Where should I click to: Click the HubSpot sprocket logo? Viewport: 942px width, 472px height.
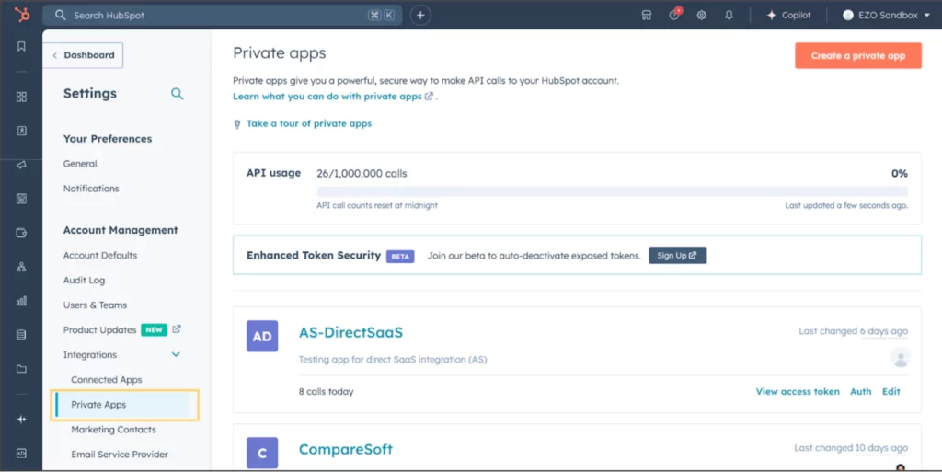(x=21, y=15)
